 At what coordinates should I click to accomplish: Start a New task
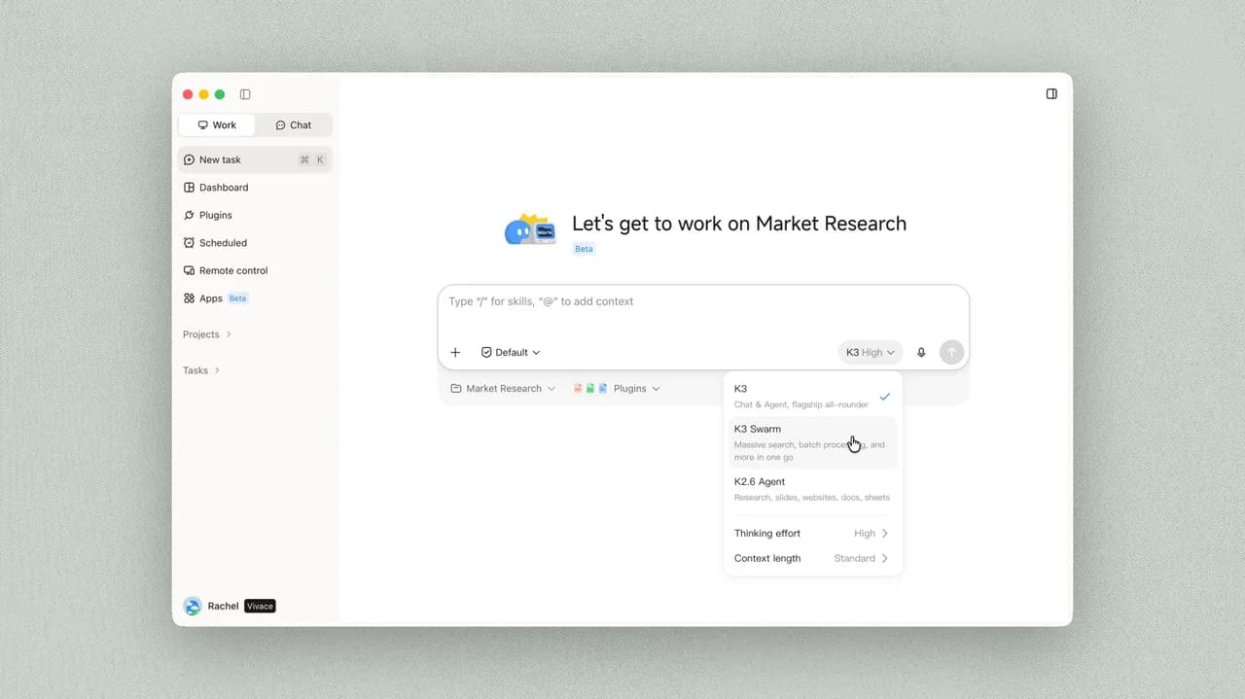point(255,159)
